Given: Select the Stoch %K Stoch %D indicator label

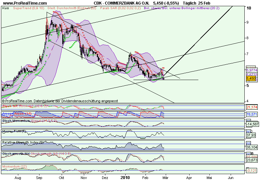Looking at the screenshot, I should tap(25, 106).
